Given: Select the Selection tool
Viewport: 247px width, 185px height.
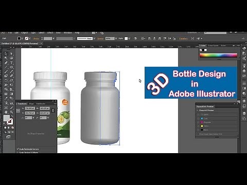Looking at the screenshot, I should (6, 53).
